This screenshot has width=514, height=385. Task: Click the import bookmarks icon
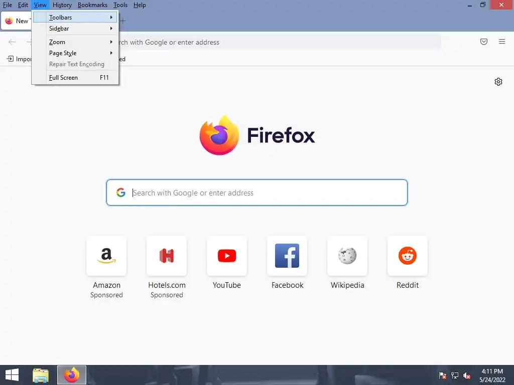(10, 59)
